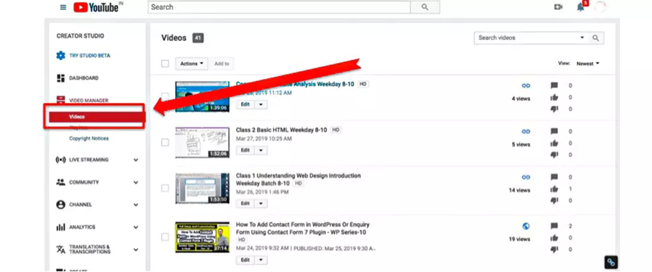
Task: Open the Actions dropdown
Action: pyautogui.click(x=192, y=63)
